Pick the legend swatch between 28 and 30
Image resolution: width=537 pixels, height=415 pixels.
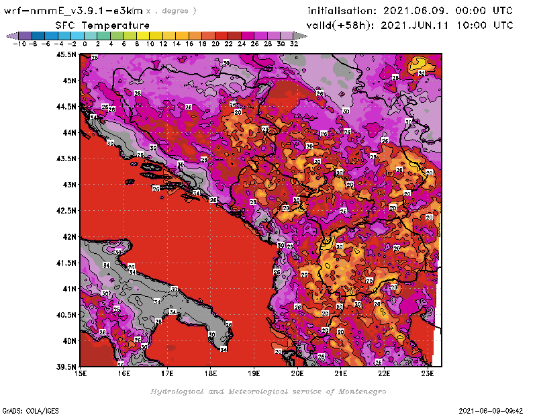pyautogui.click(x=274, y=36)
